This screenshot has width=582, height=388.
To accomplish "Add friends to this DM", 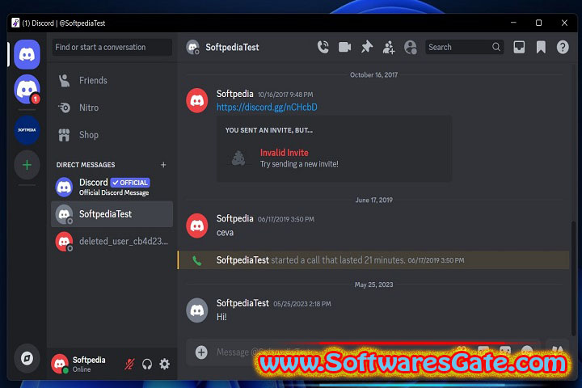I will coord(389,48).
